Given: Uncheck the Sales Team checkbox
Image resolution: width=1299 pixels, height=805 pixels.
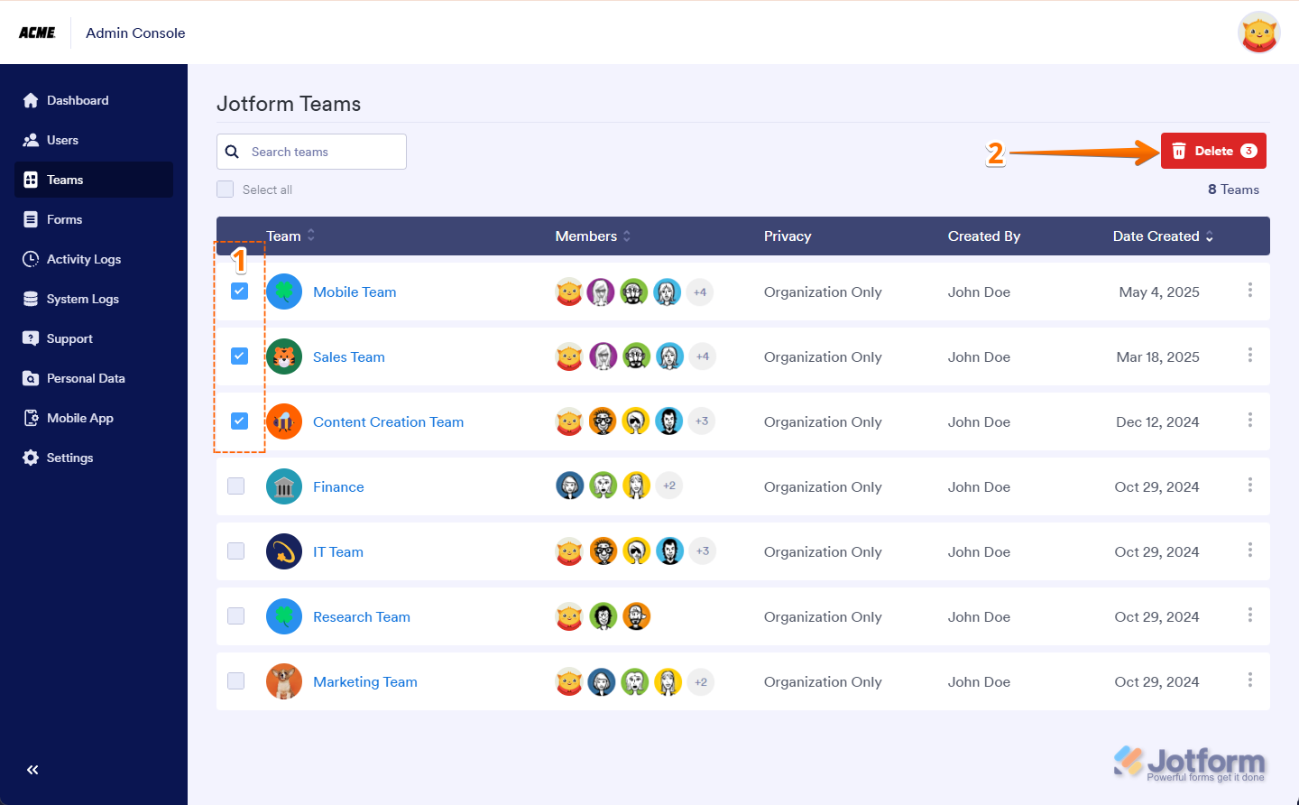Looking at the screenshot, I should pyautogui.click(x=239, y=356).
